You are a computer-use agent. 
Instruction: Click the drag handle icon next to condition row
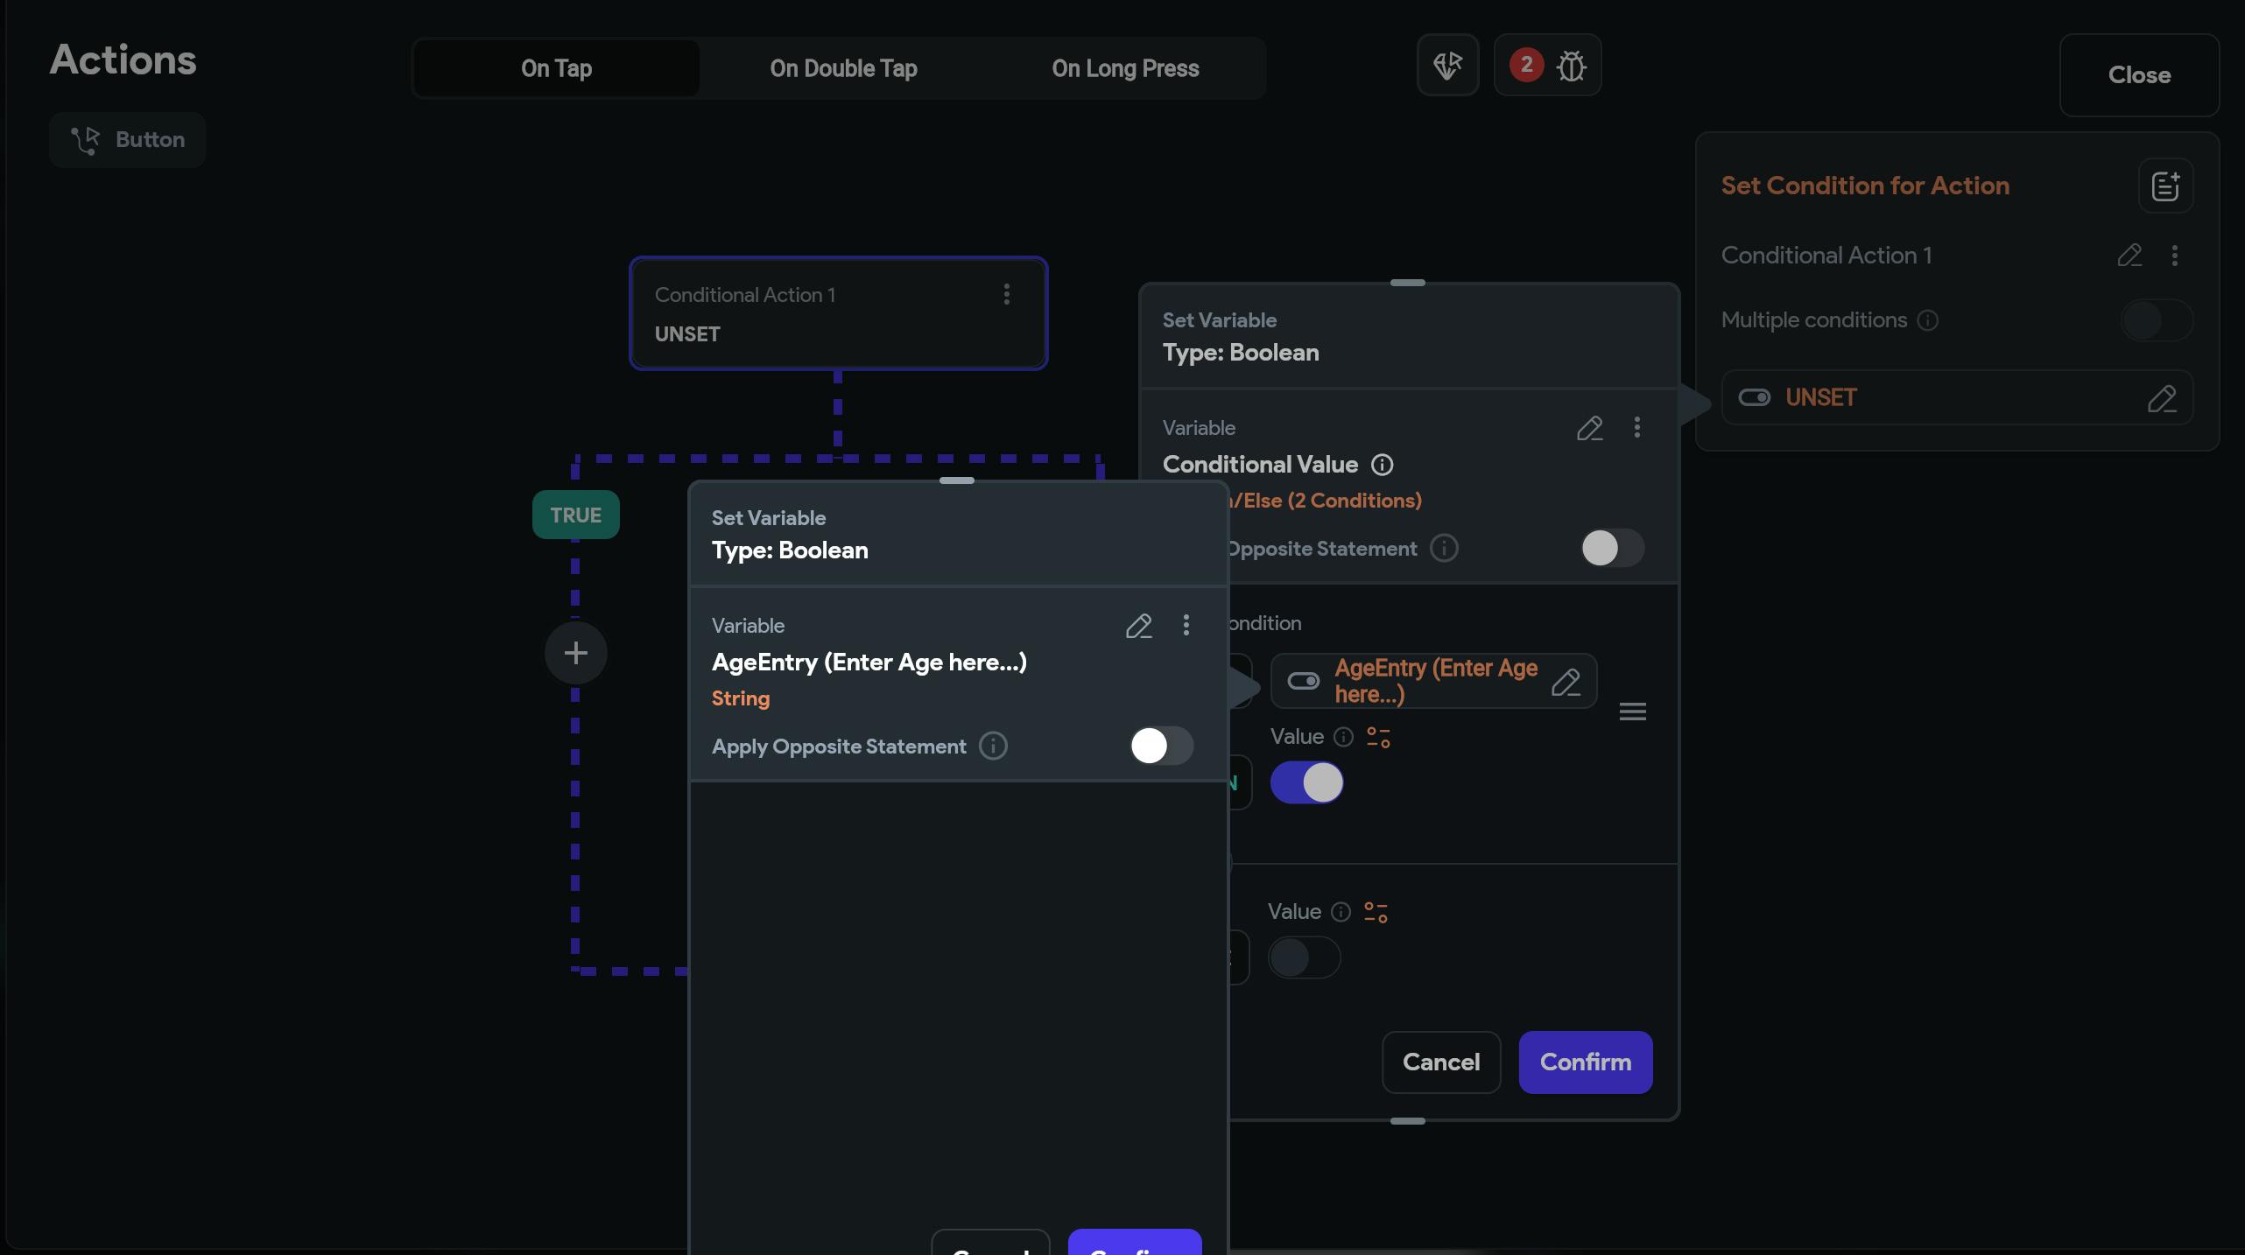1632,712
